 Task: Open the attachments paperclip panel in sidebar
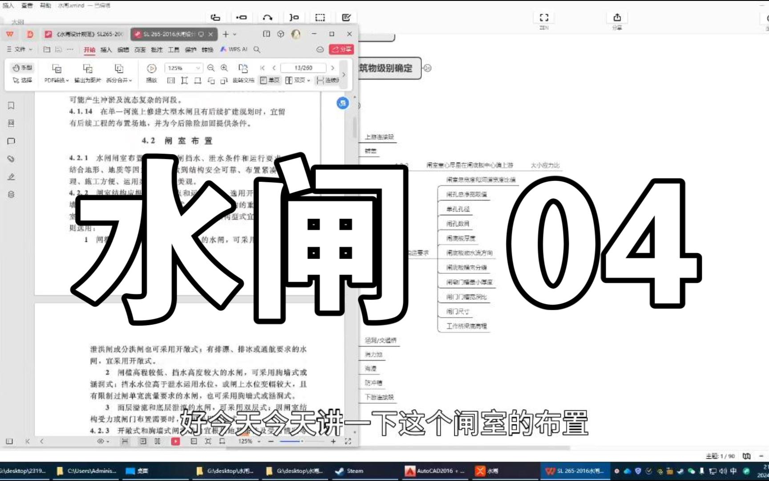pos(11,159)
